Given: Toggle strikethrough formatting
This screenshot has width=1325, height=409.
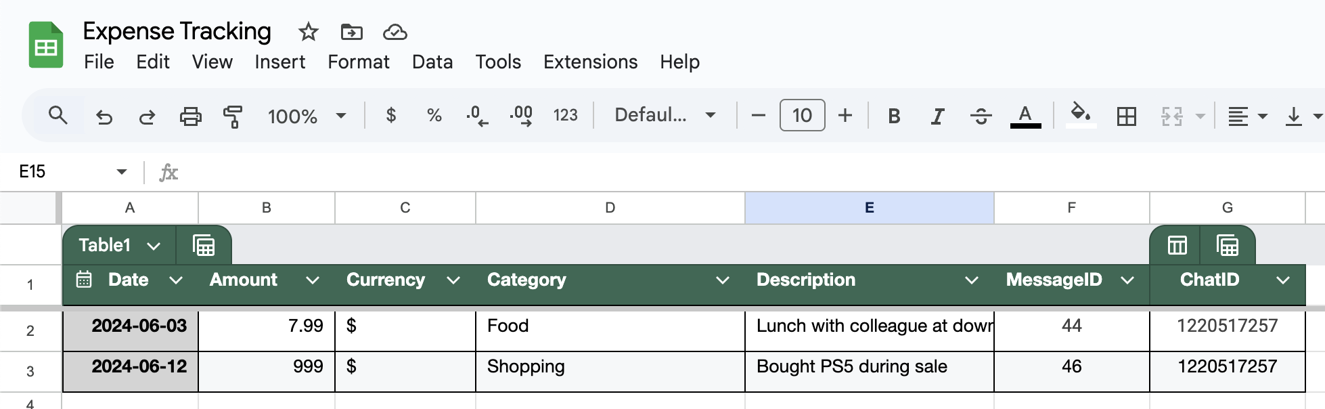Looking at the screenshot, I should pyautogui.click(x=981, y=116).
